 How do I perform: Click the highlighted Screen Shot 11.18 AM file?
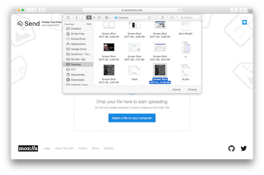160,74
